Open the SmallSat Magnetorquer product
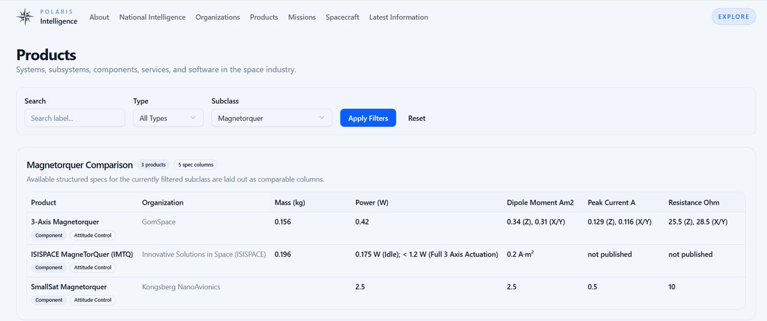The width and height of the screenshot is (767, 321). [68, 287]
